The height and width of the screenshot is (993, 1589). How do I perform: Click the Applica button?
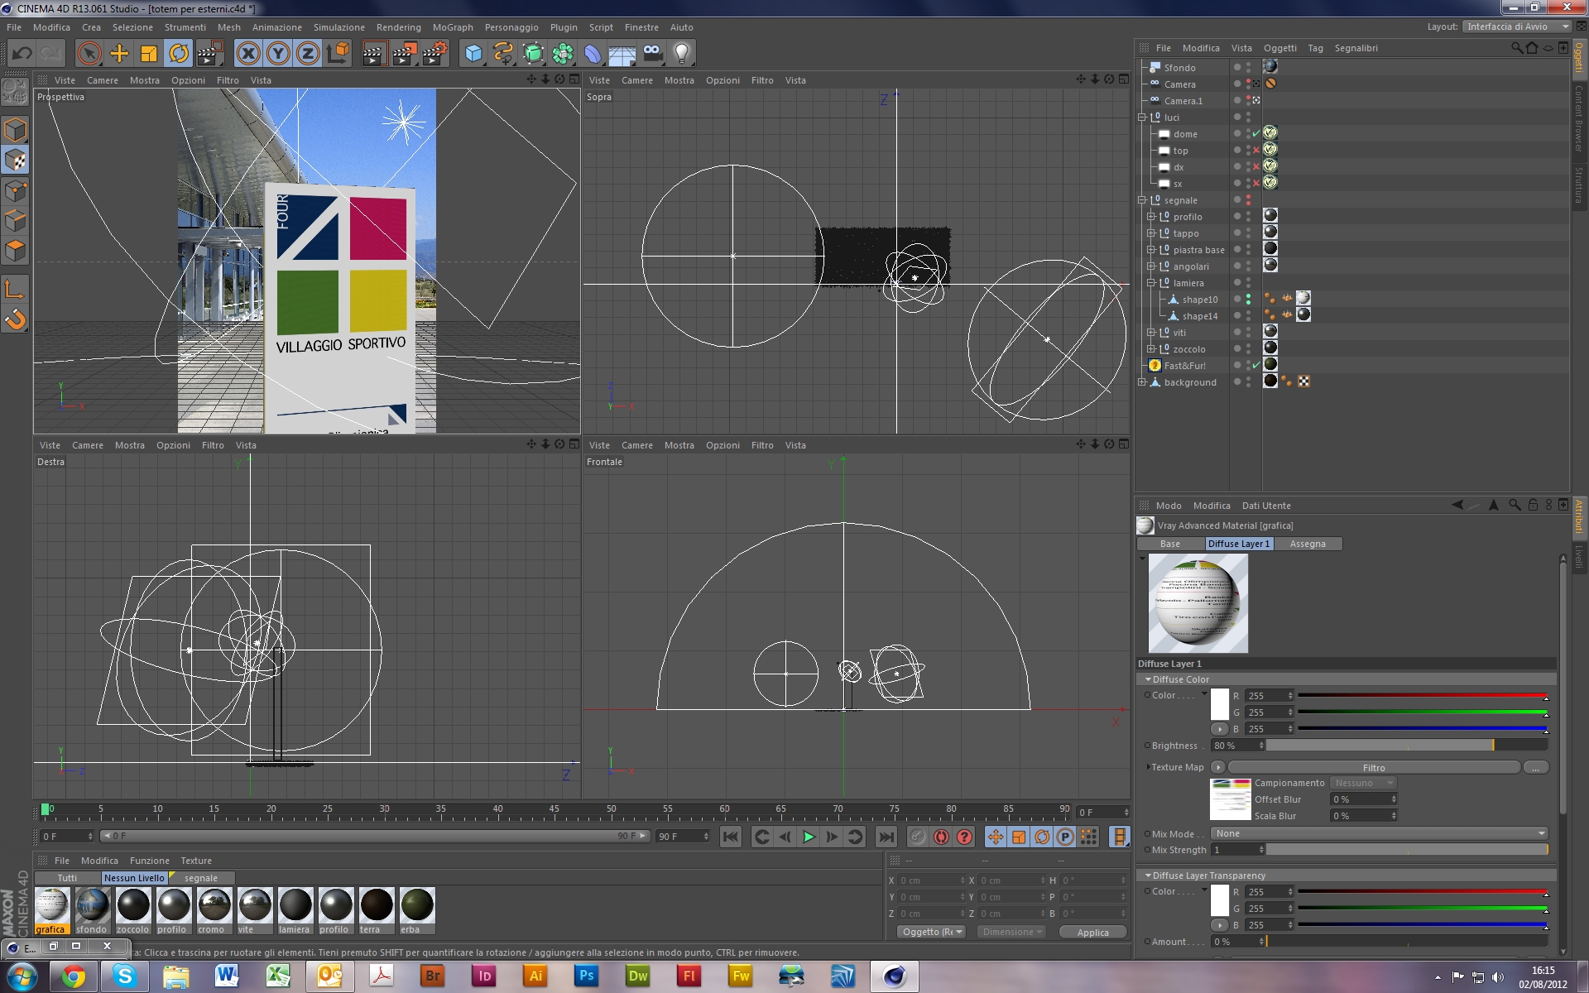(1092, 932)
